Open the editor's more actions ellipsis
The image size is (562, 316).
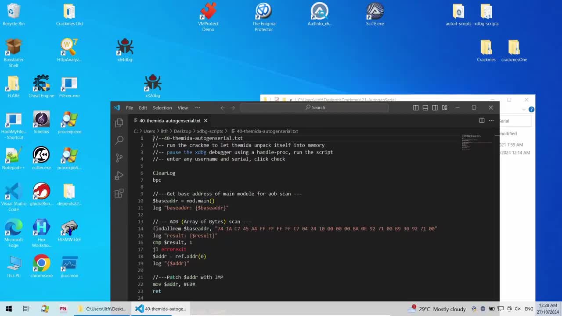point(491,121)
